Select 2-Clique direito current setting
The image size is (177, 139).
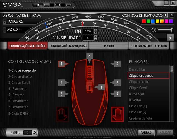(20, 76)
